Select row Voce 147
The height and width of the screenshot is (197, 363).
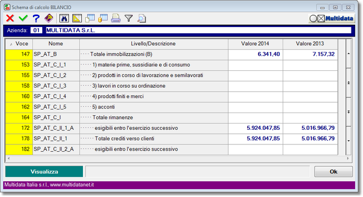[x=19, y=54]
